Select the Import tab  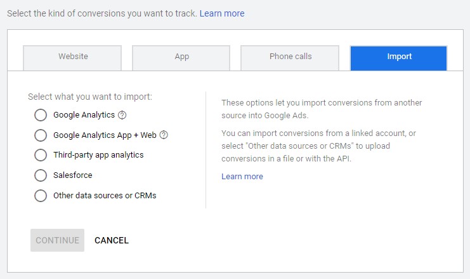(x=399, y=58)
